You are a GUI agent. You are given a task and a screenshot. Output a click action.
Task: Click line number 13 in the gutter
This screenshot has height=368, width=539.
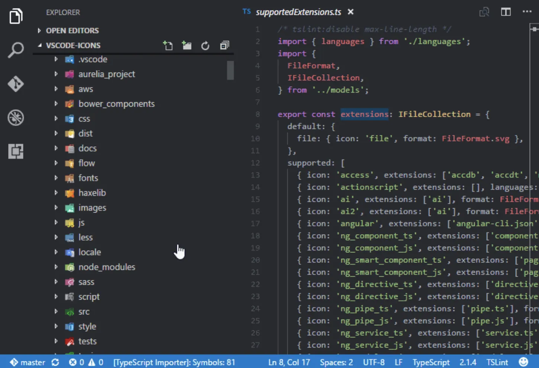pyautogui.click(x=255, y=175)
